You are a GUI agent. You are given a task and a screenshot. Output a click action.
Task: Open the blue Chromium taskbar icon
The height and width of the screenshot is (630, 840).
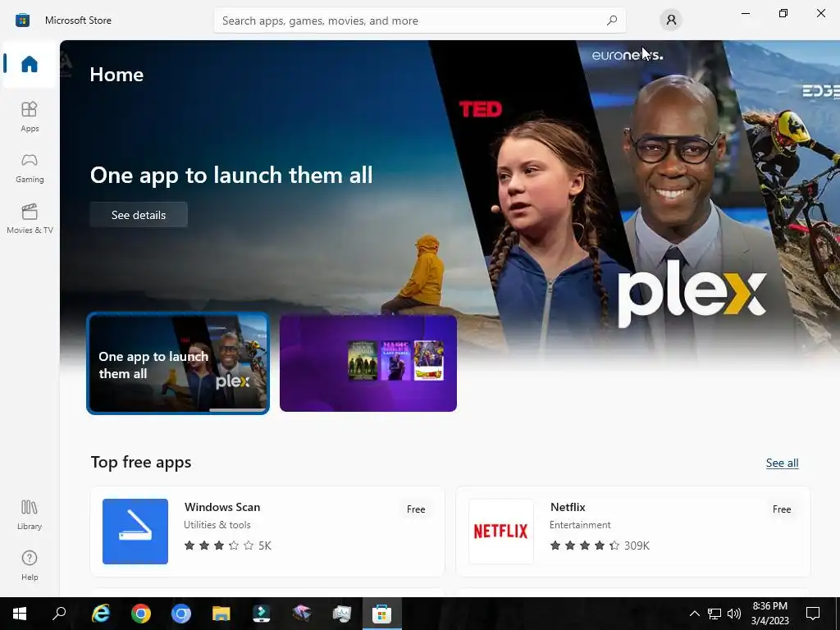pos(181,614)
